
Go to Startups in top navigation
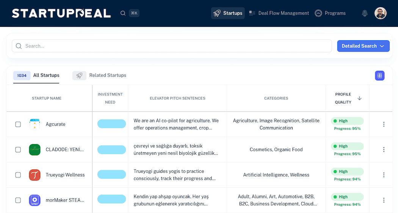tap(228, 13)
